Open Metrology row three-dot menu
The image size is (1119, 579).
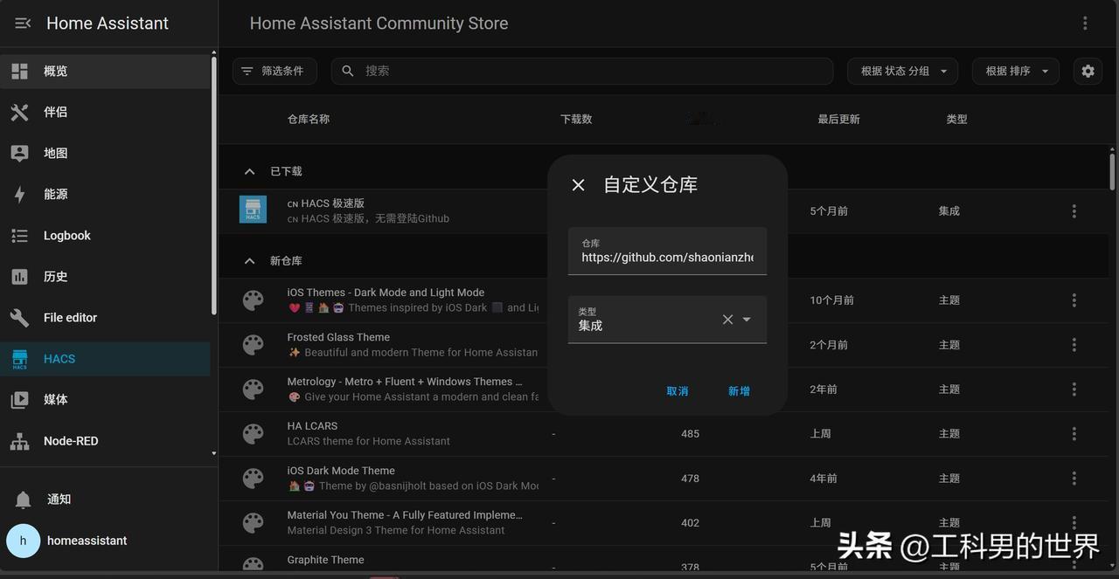[x=1074, y=389]
